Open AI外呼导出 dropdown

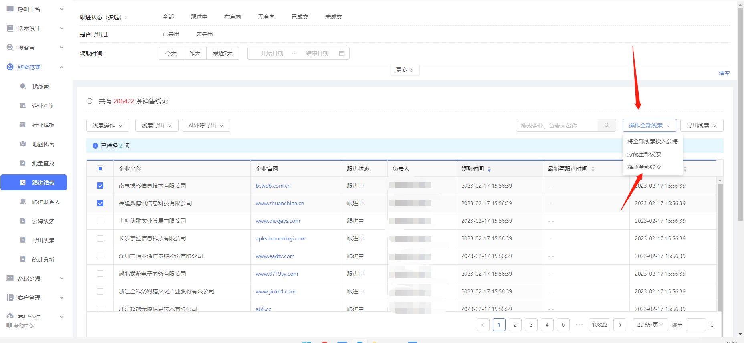coord(206,125)
